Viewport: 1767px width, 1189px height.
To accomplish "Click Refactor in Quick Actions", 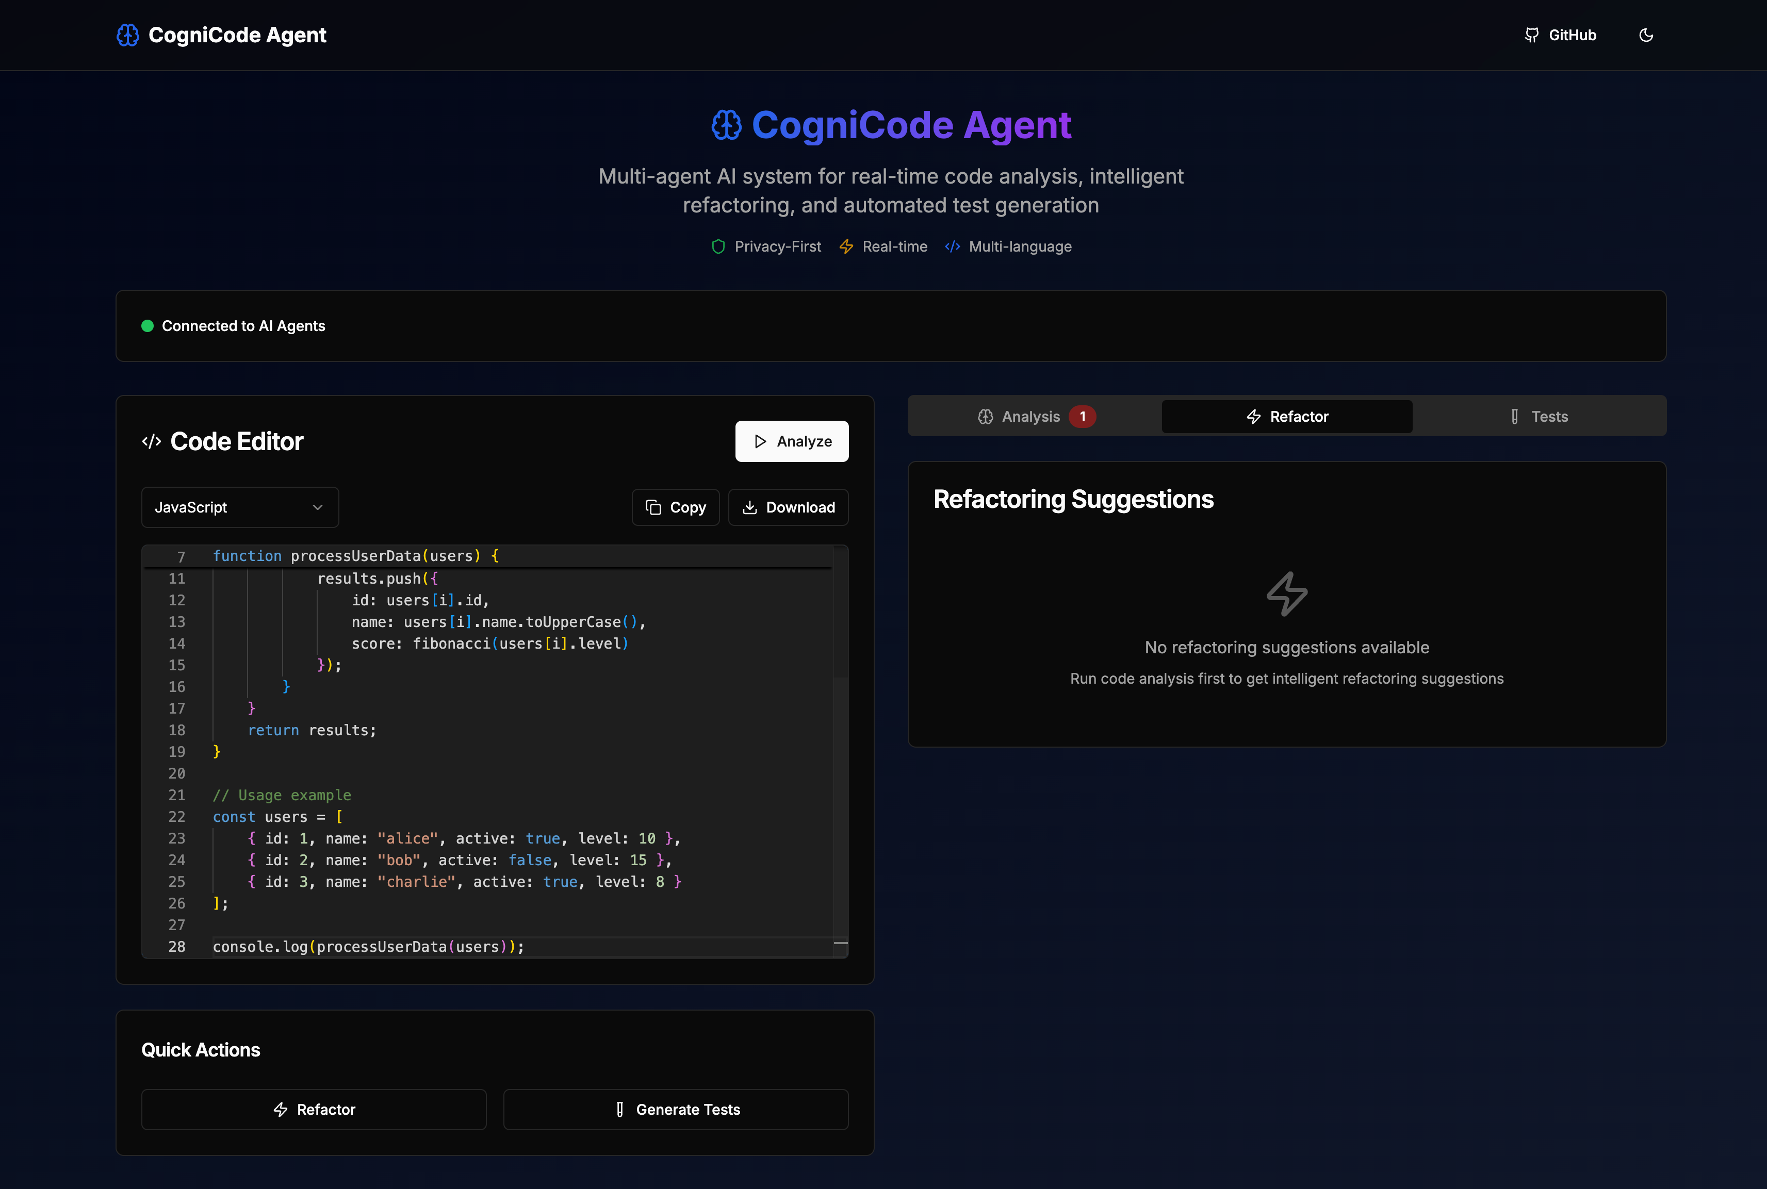I will pos(313,1110).
